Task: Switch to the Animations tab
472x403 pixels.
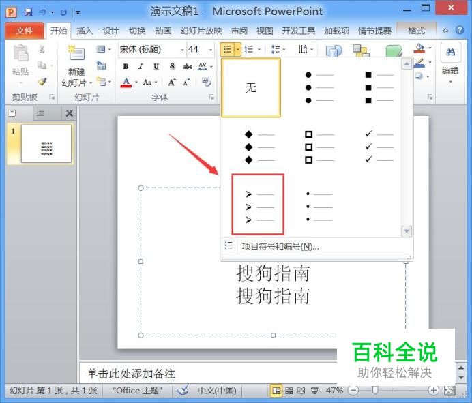Action: point(163,31)
